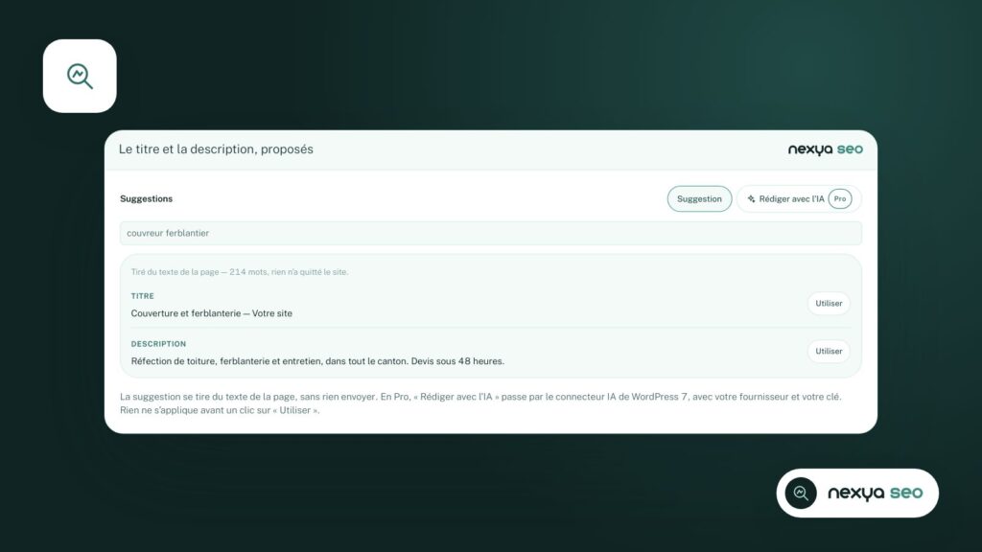This screenshot has width=982, height=552.
Task: Click Utiliser for the suggested description
Action: point(829,351)
